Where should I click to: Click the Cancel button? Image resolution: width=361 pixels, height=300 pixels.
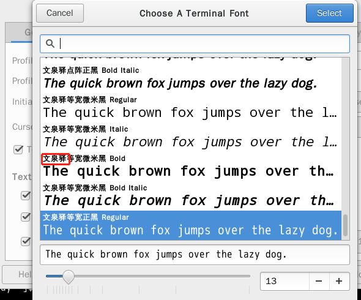[60, 13]
